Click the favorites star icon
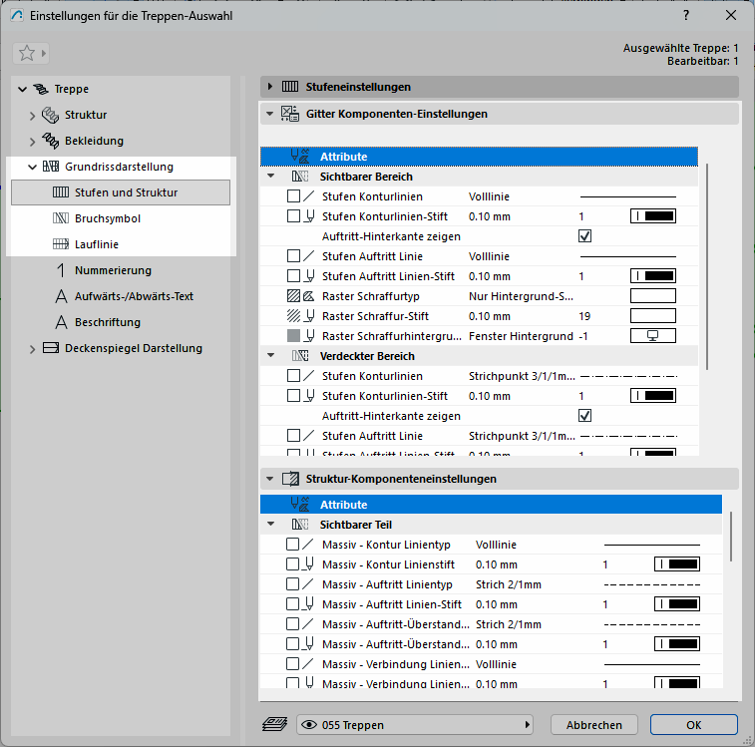Viewport: 755px width, 747px height. 27,54
